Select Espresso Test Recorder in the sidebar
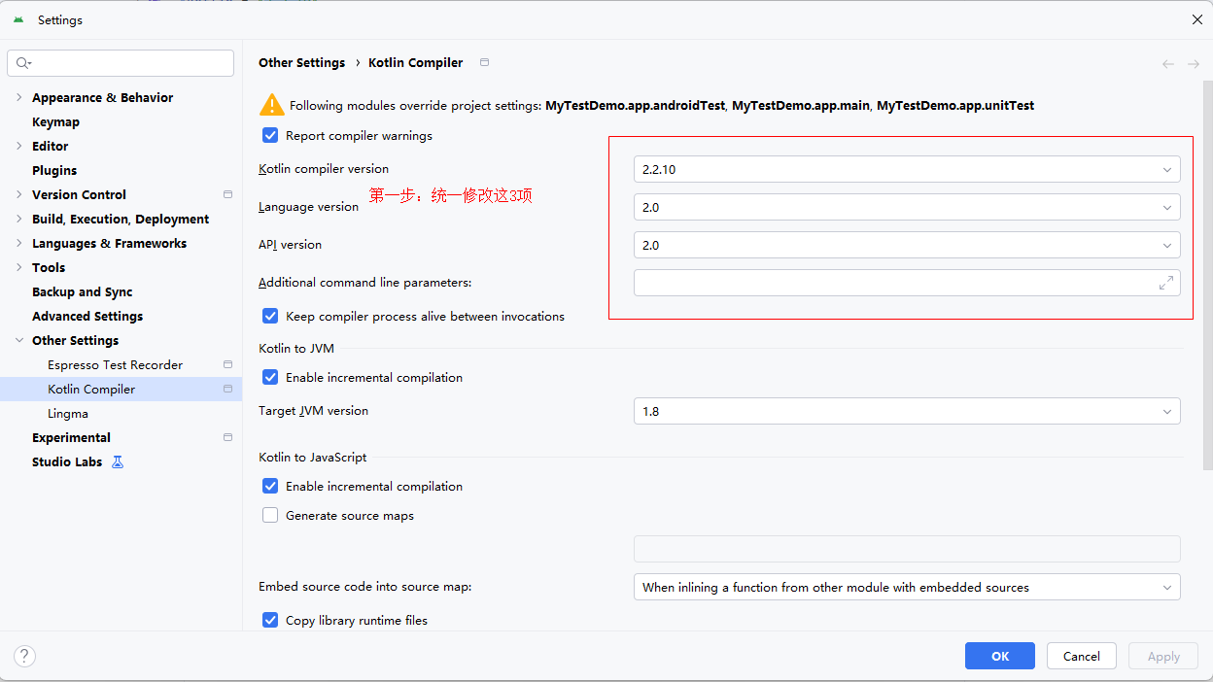 click(115, 364)
